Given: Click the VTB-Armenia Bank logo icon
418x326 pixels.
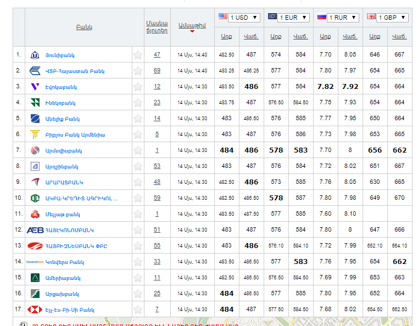Looking at the screenshot, I should [35, 71].
